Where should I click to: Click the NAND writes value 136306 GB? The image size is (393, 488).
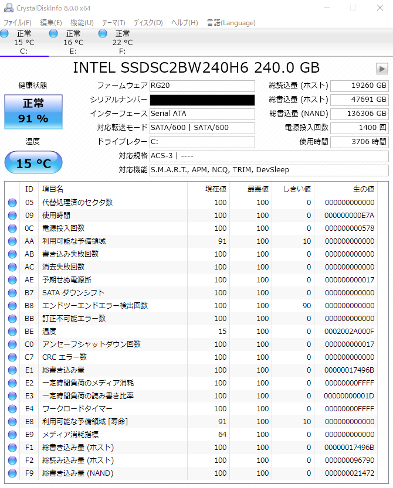[x=360, y=114]
